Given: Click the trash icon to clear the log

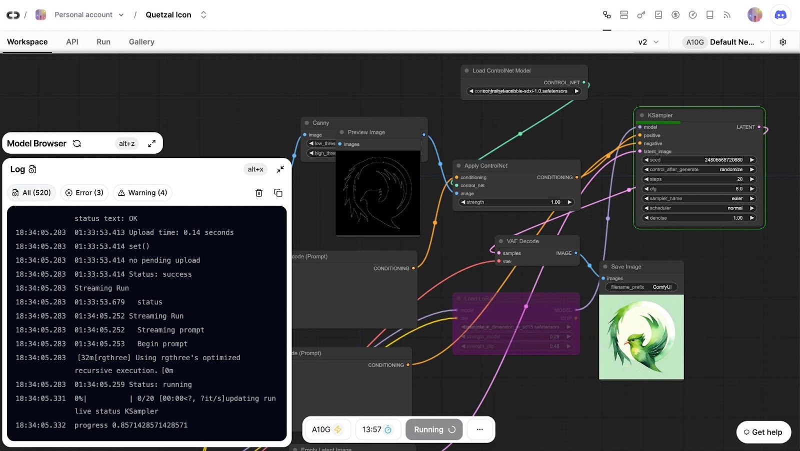Looking at the screenshot, I should click(259, 193).
